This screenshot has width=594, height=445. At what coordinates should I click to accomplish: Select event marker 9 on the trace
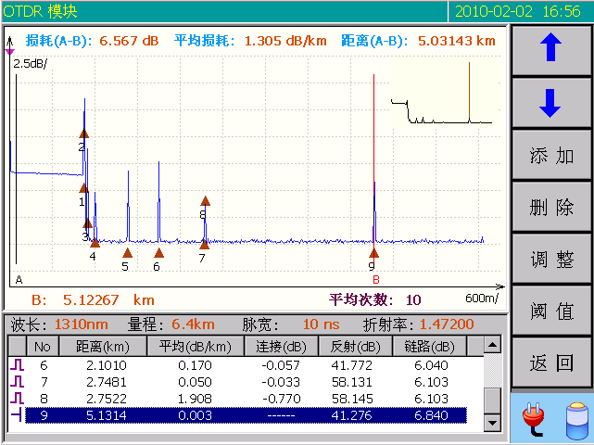coord(372,252)
